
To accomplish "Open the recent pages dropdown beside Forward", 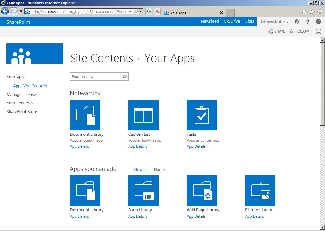I will pyautogui.click(x=21, y=11).
